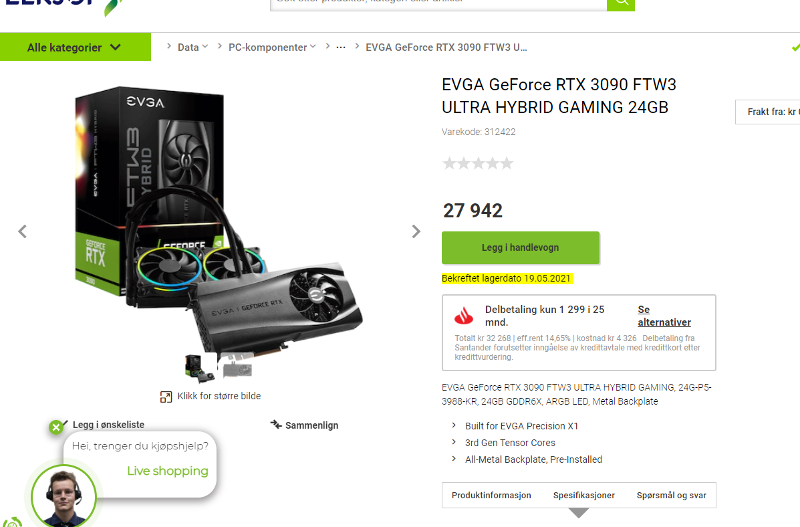Screen dimensions: 800x527
Task: Click Legg i handlevogn button
Action: 521,247
